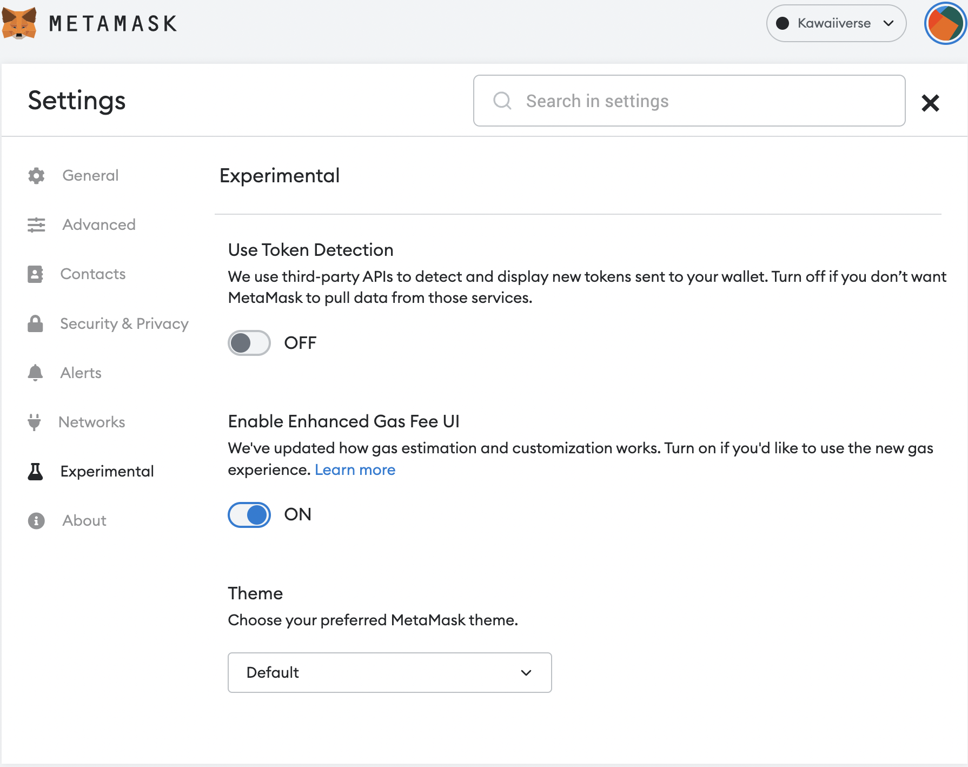Open the account avatar menu
This screenshot has width=968, height=767.
945,23
